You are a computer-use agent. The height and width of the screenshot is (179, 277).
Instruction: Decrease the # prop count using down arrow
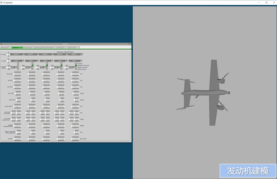(8, 62)
